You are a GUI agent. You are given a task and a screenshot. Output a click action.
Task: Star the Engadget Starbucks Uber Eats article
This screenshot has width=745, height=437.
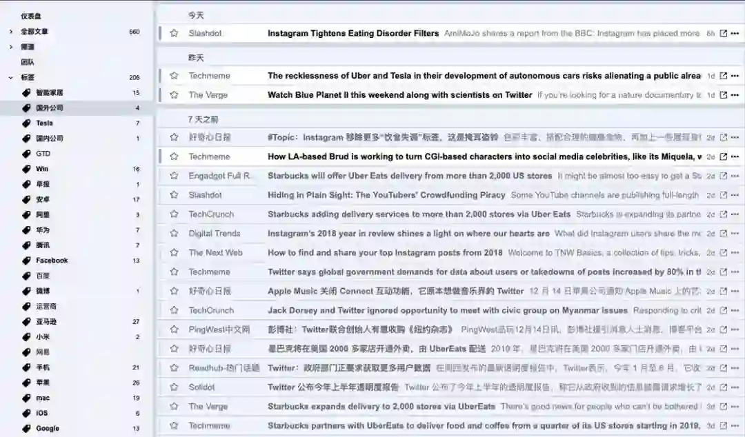click(x=174, y=176)
